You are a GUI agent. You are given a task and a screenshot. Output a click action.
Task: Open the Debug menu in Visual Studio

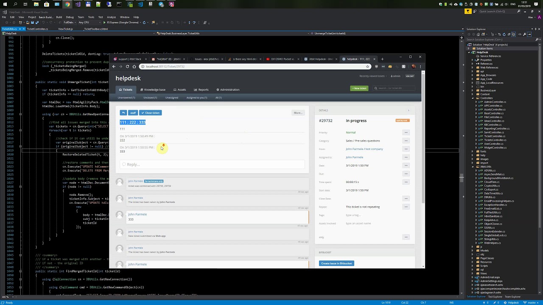(70, 17)
